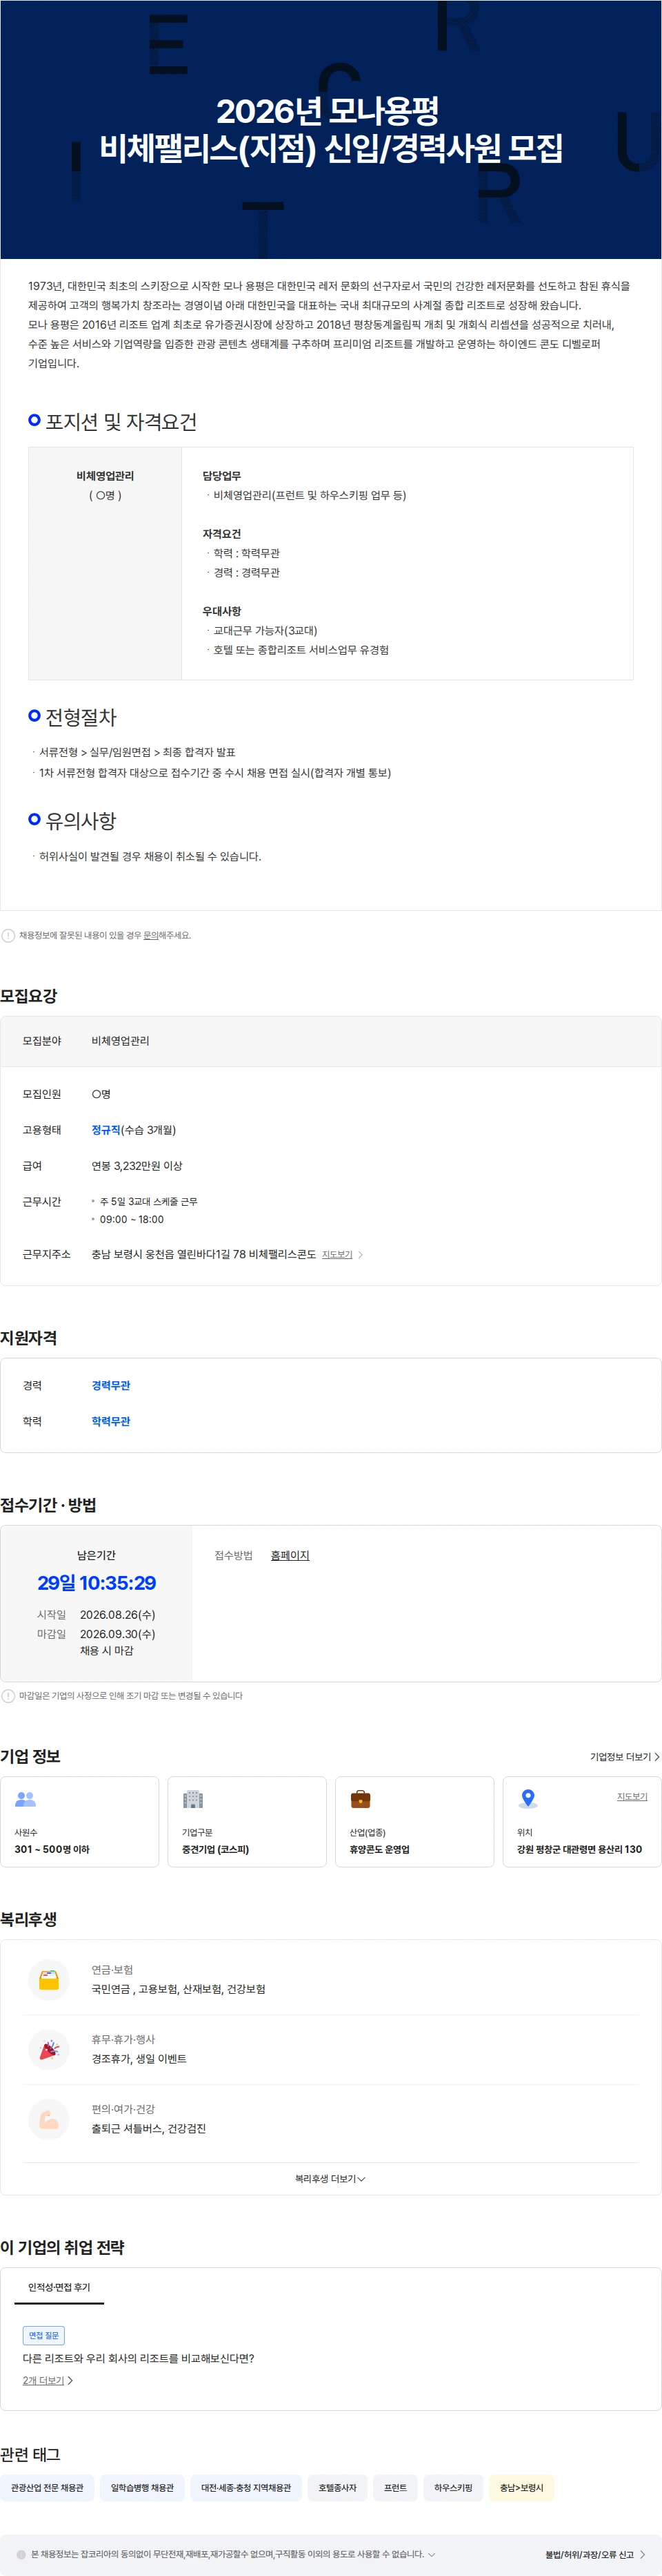The image size is (662, 2576).
Task: Click the 휴양콘도 운영업 card
Action: pyautogui.click(x=414, y=1821)
